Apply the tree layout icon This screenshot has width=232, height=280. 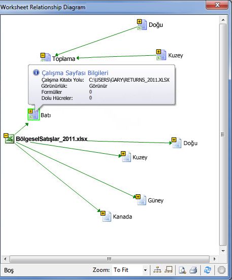[157, 270]
